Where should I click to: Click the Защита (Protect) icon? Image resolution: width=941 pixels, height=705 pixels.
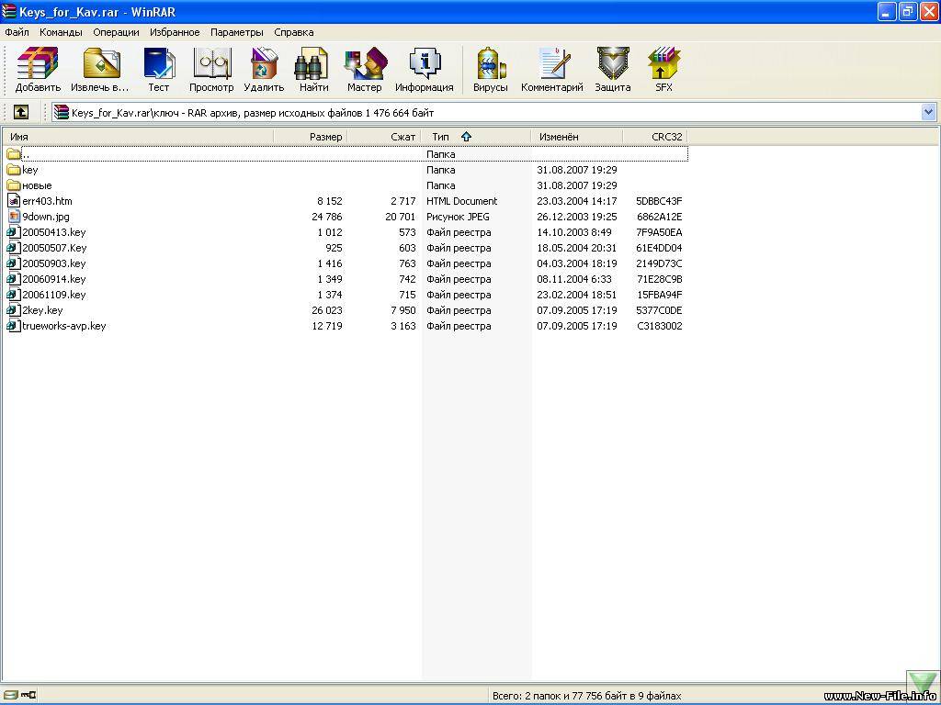(x=612, y=70)
